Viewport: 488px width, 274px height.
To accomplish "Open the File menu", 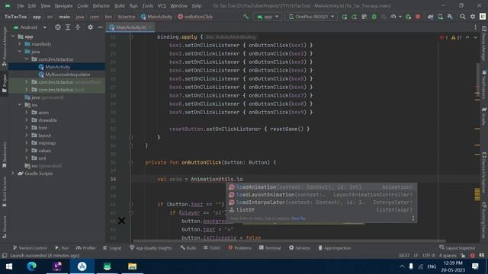I will (x=21, y=5).
